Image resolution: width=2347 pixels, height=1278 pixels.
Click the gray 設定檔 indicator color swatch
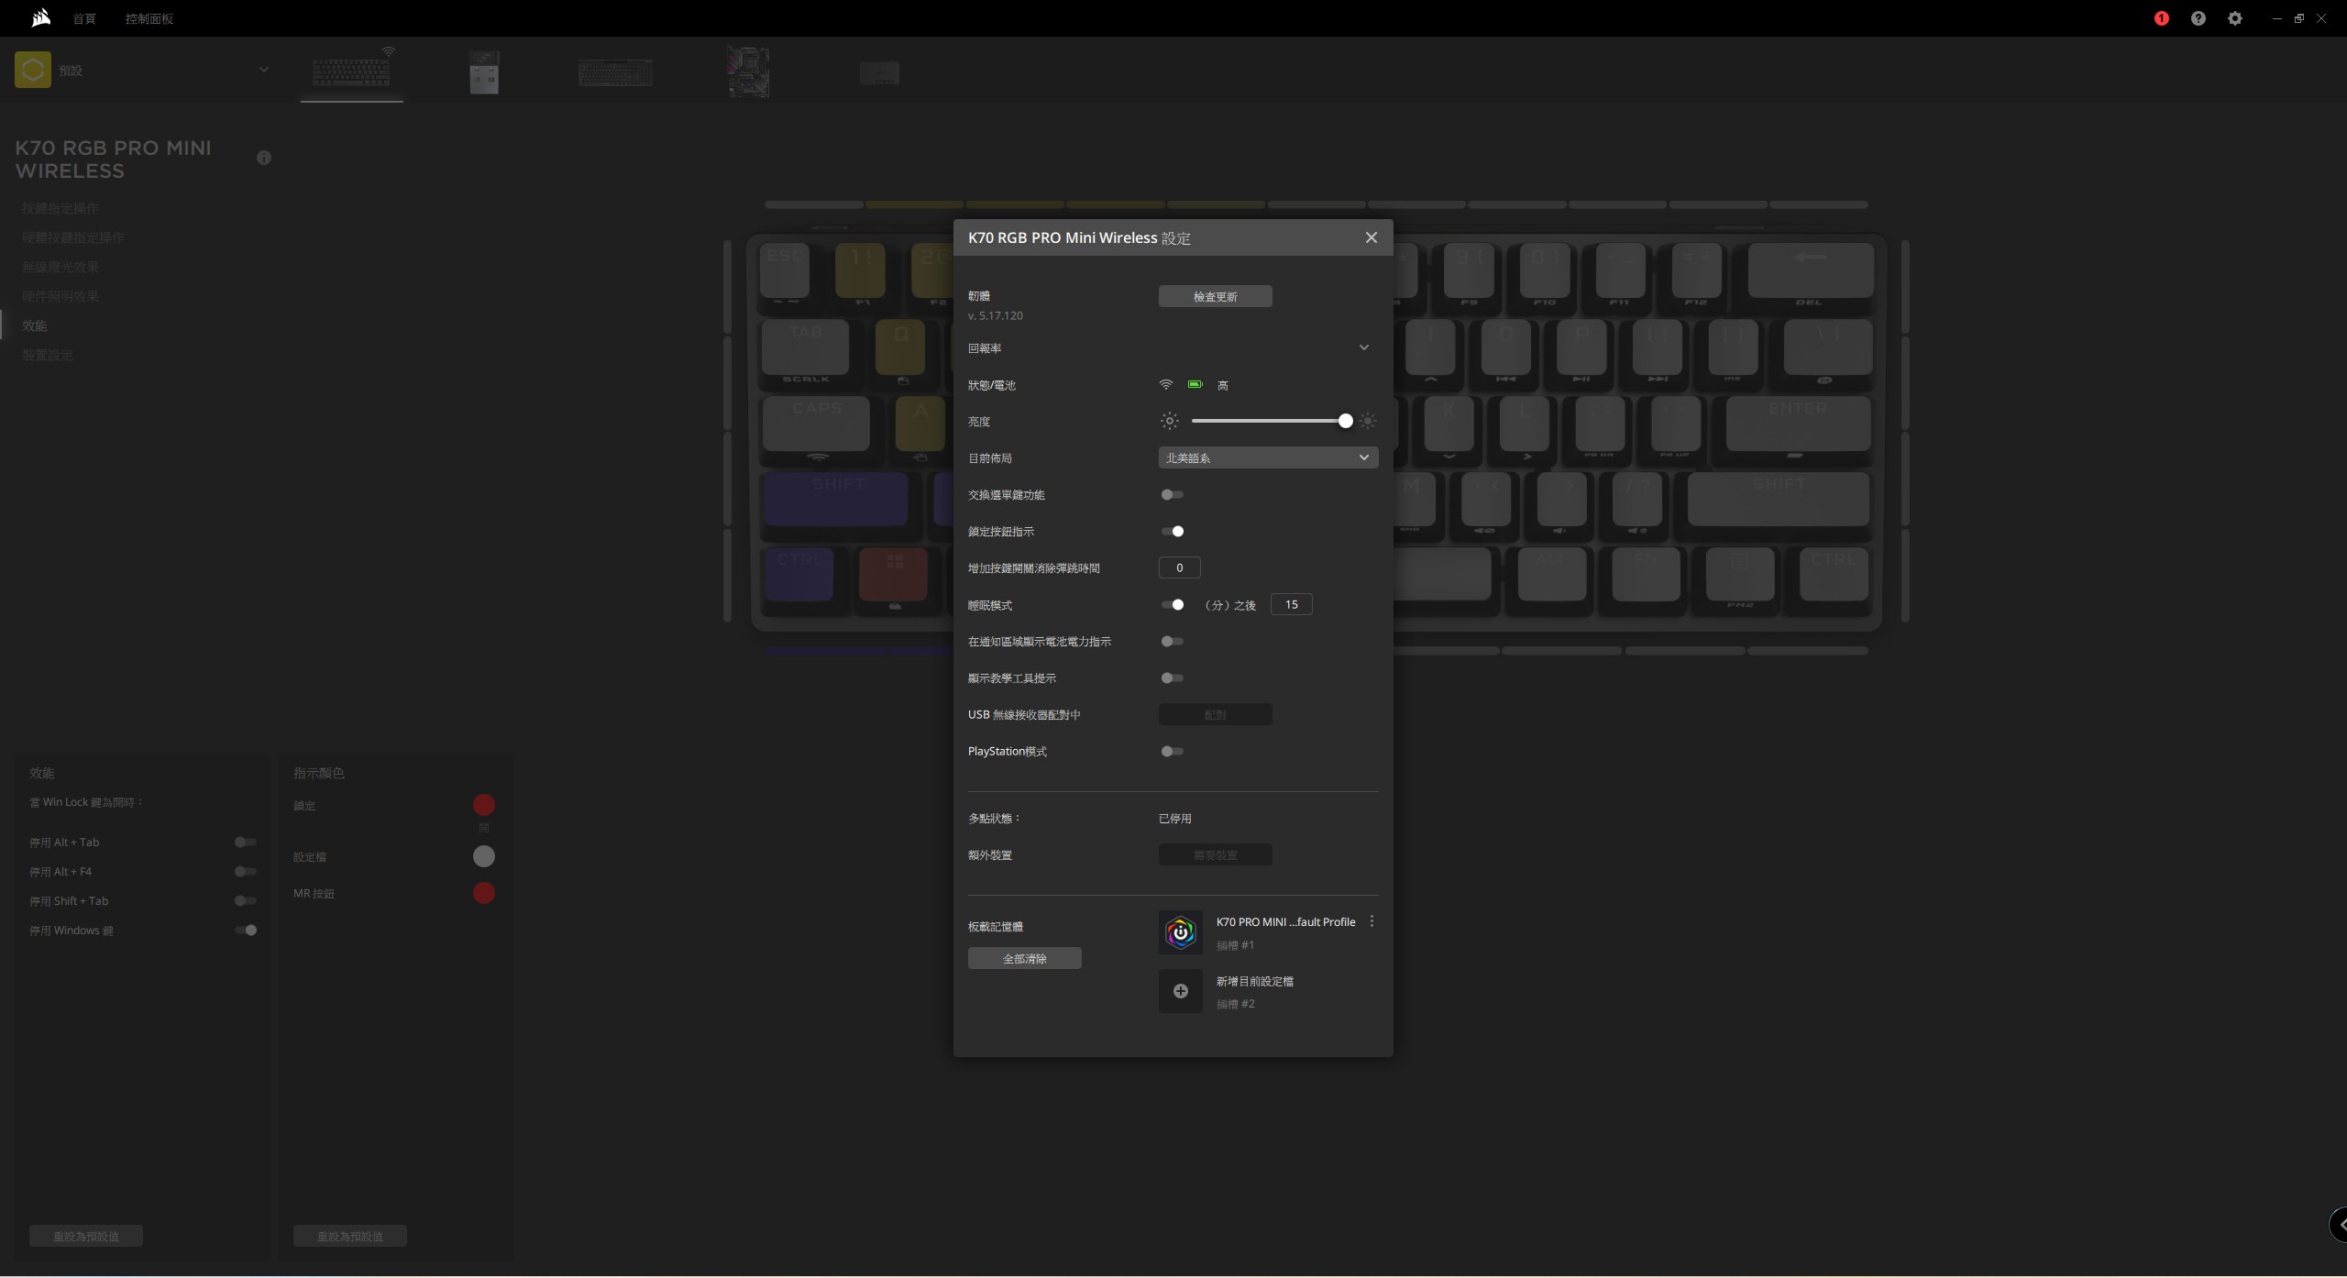[483, 856]
